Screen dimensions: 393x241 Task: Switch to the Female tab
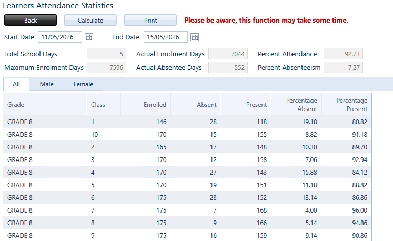[83, 84]
